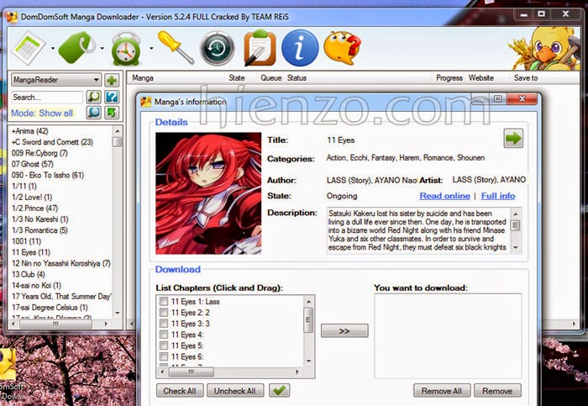Select '+Anima (42)' in manga list
Screen dimensions: 588x406
[30, 131]
